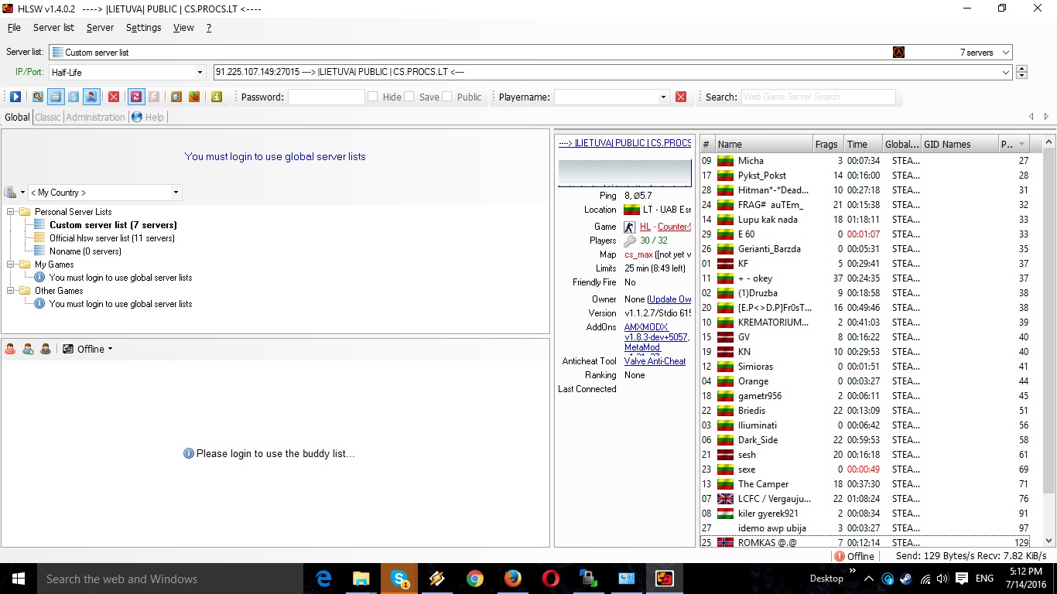Open Microsoft Edge from the taskbar
Screen dimensions: 1057x594
(323, 579)
